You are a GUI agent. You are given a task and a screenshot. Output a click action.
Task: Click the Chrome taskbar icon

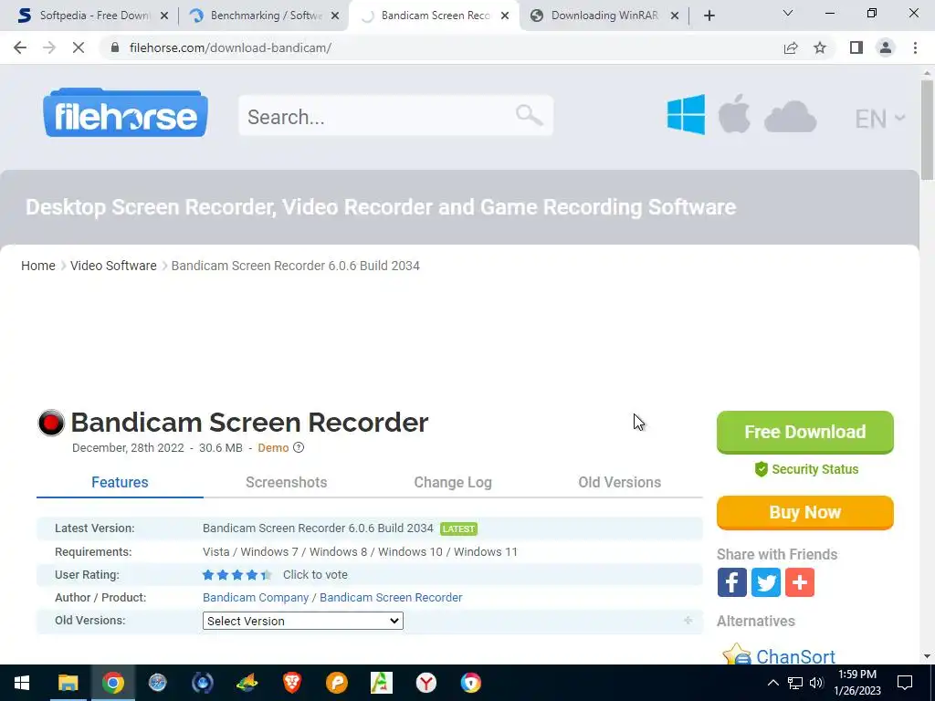tap(112, 683)
